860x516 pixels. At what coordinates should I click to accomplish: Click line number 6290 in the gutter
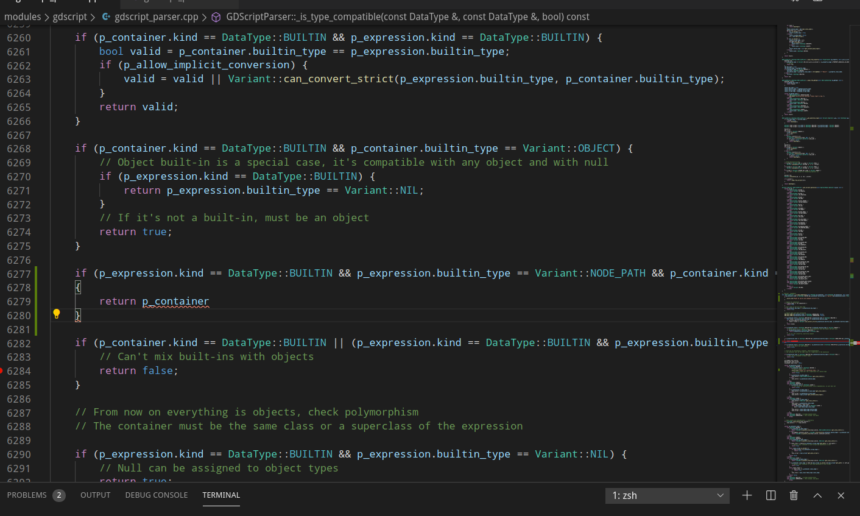[x=19, y=454]
